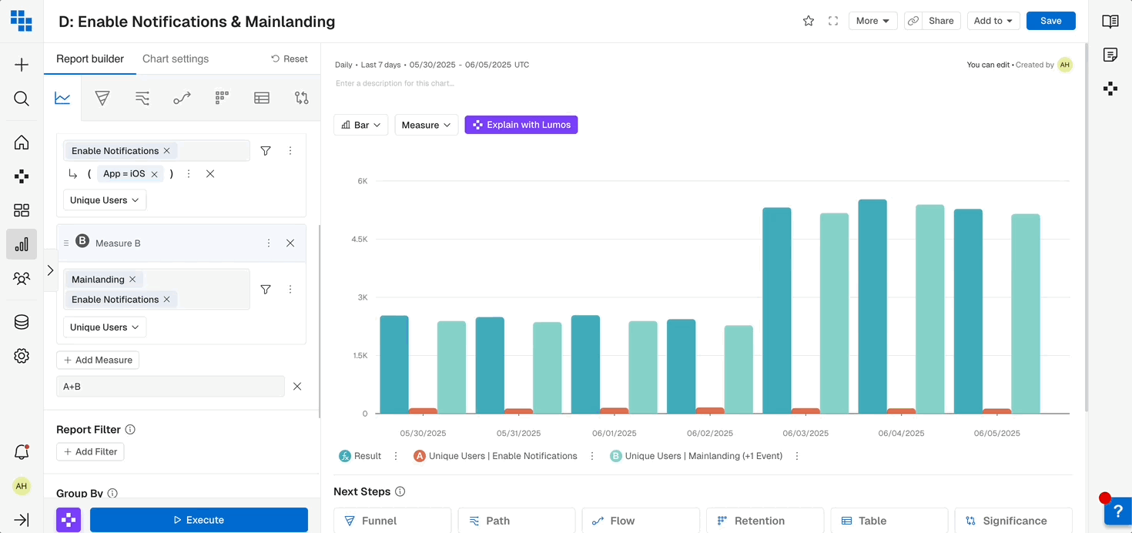The image size is (1132, 533).
Task: Open the retention grid icon in report builder
Action: click(222, 98)
